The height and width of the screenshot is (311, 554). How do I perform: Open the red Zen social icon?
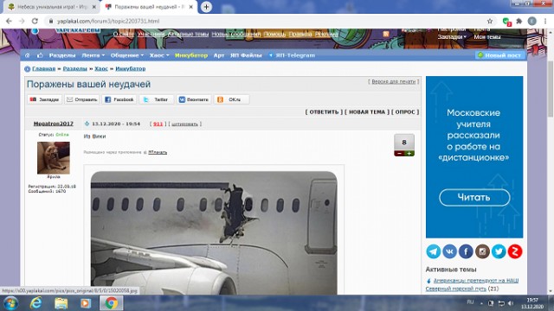click(x=515, y=251)
